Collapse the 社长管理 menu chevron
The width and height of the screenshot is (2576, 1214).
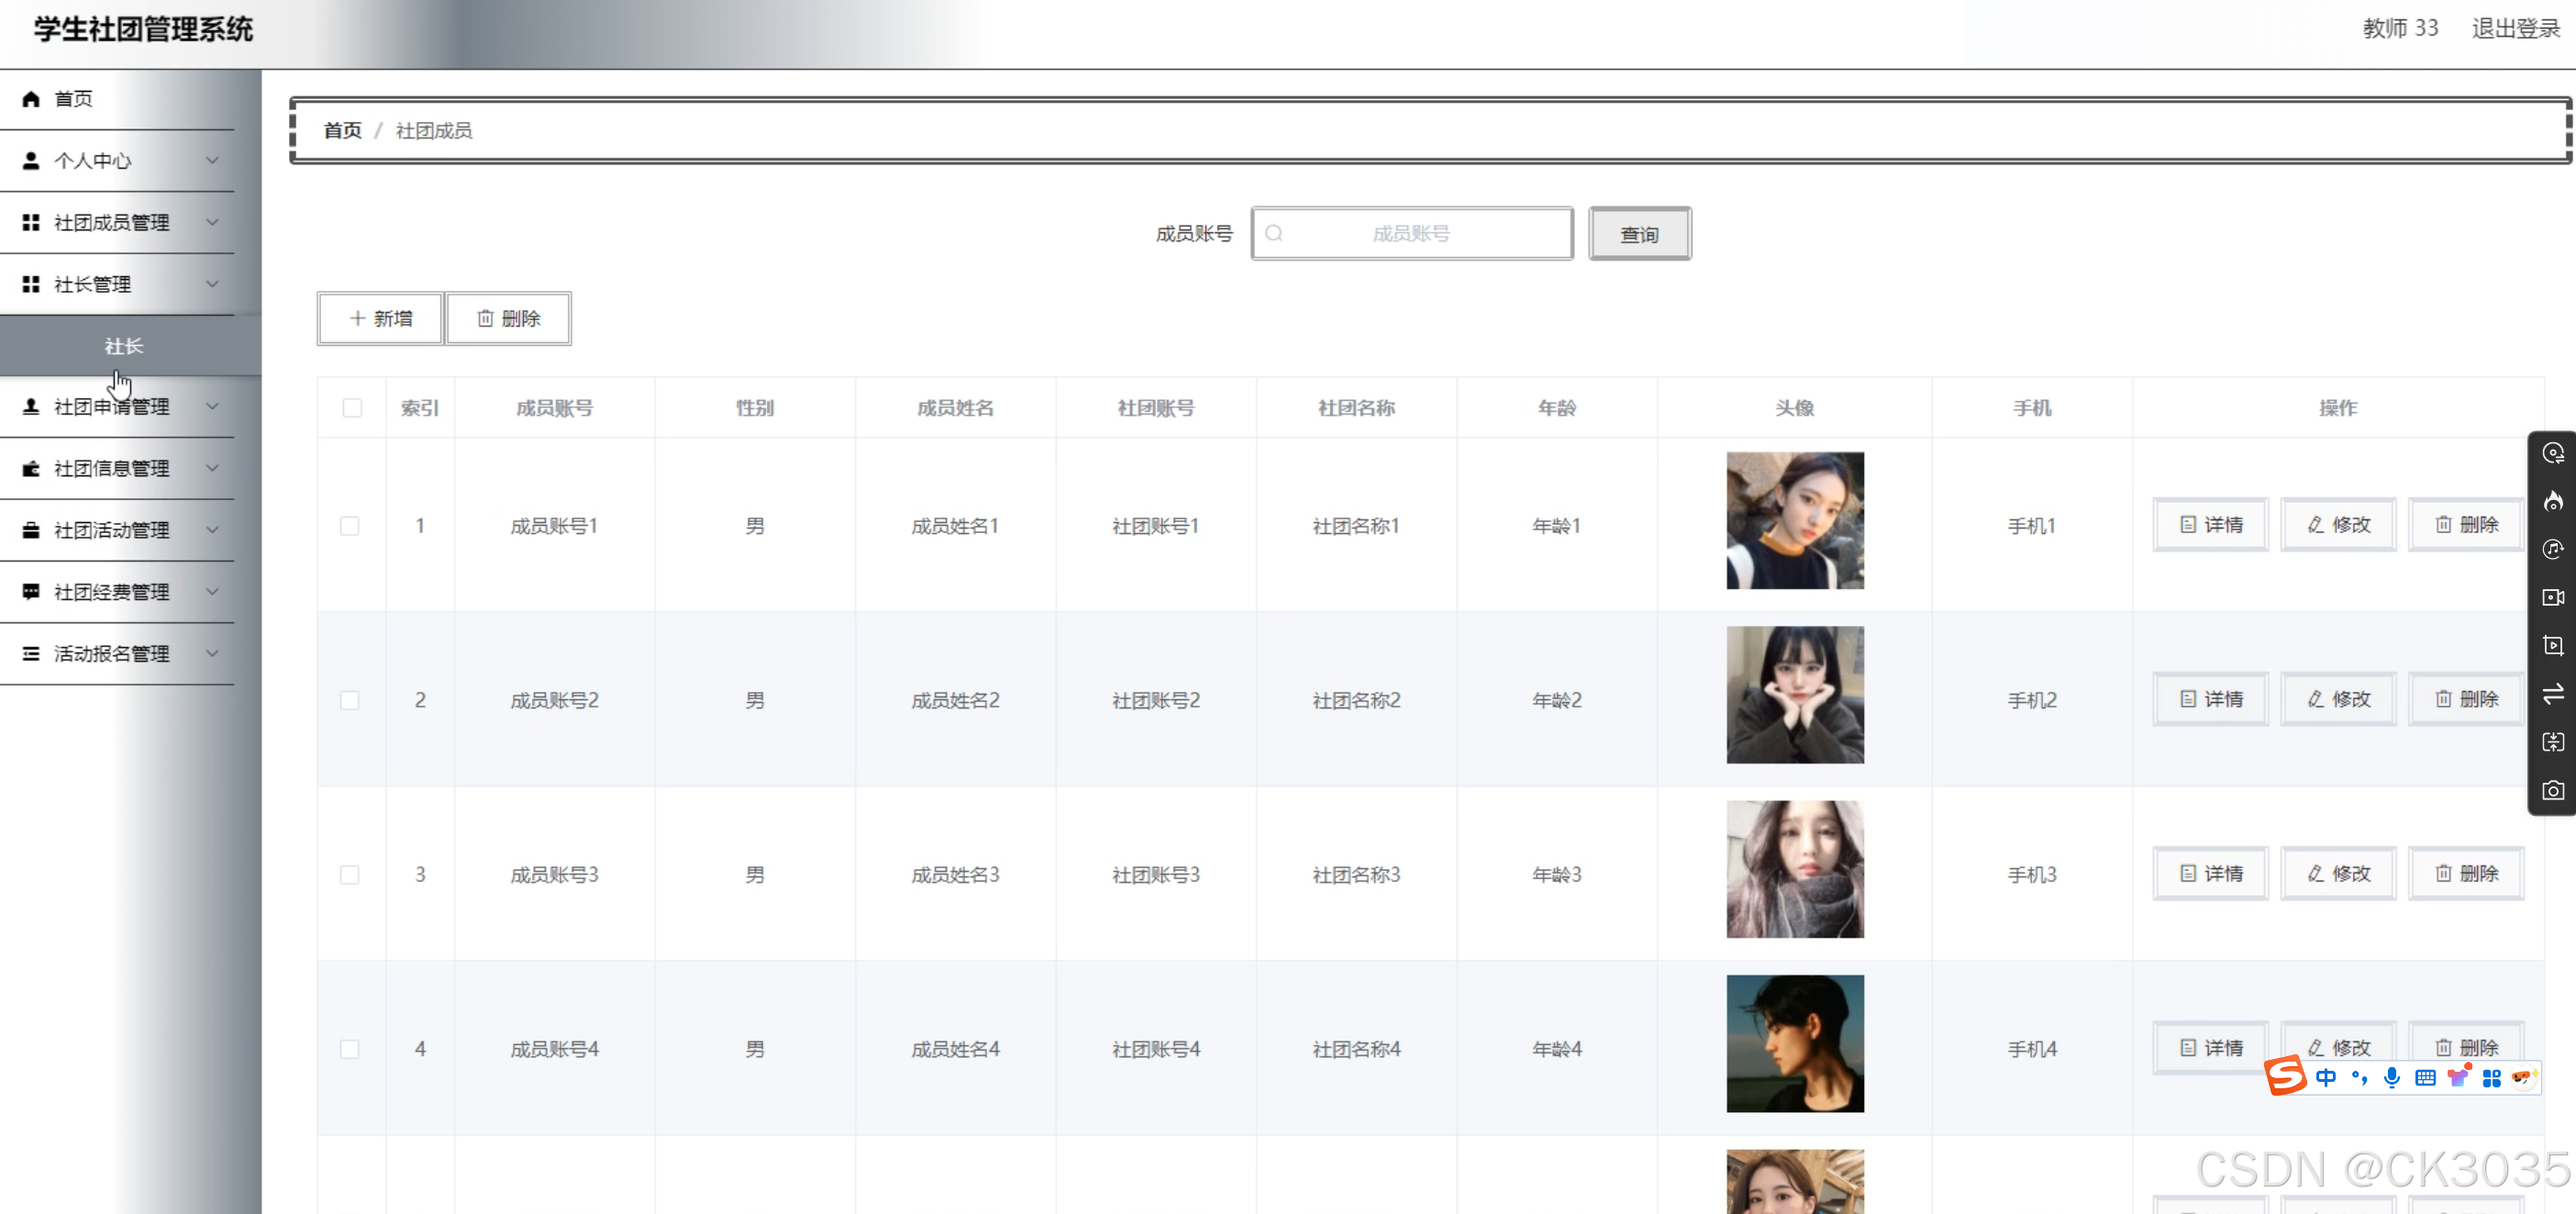coord(212,284)
